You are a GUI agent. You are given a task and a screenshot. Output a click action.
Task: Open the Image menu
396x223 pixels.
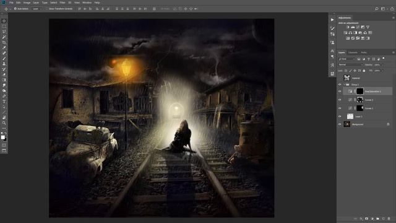tap(27, 2)
